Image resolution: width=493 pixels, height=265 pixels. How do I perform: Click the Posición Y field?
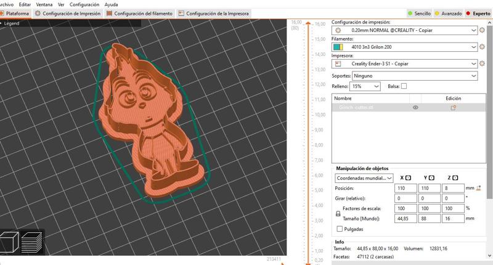pos(430,188)
